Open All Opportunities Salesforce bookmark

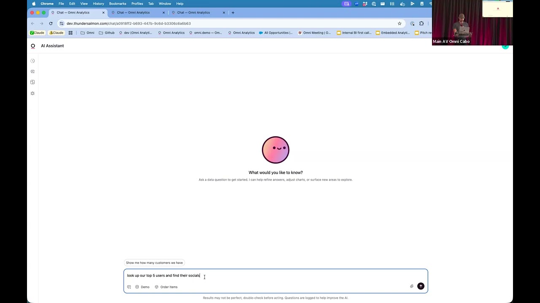coord(276,33)
